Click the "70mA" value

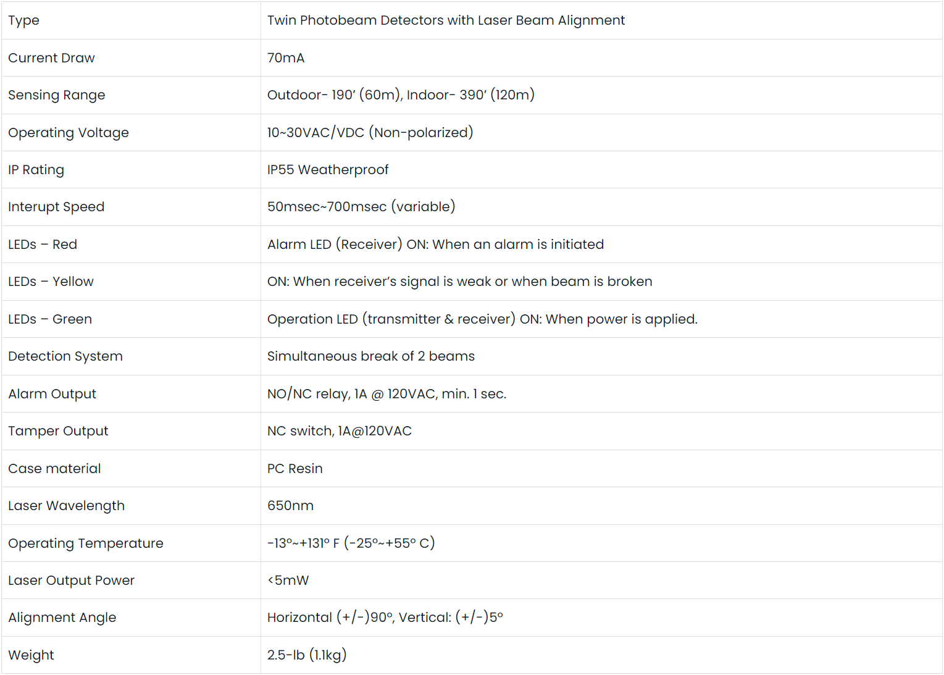coord(286,58)
